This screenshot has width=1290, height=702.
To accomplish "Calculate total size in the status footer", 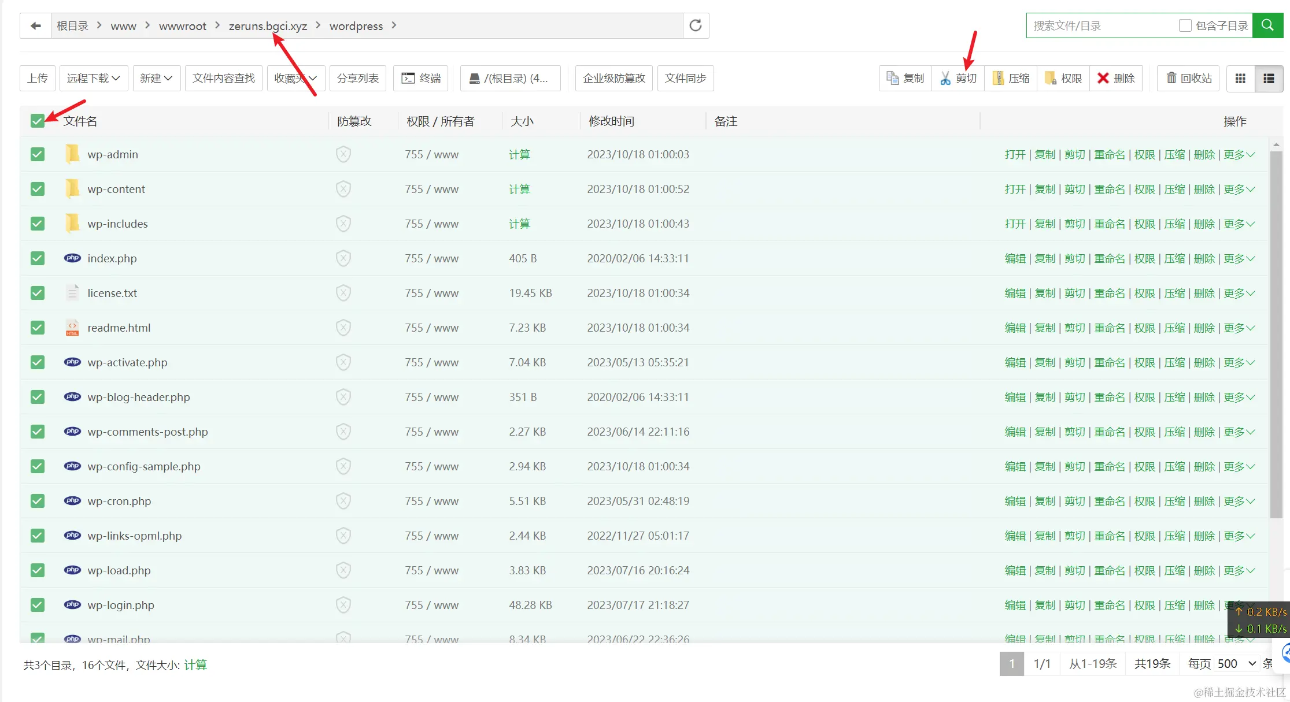I will pos(195,665).
